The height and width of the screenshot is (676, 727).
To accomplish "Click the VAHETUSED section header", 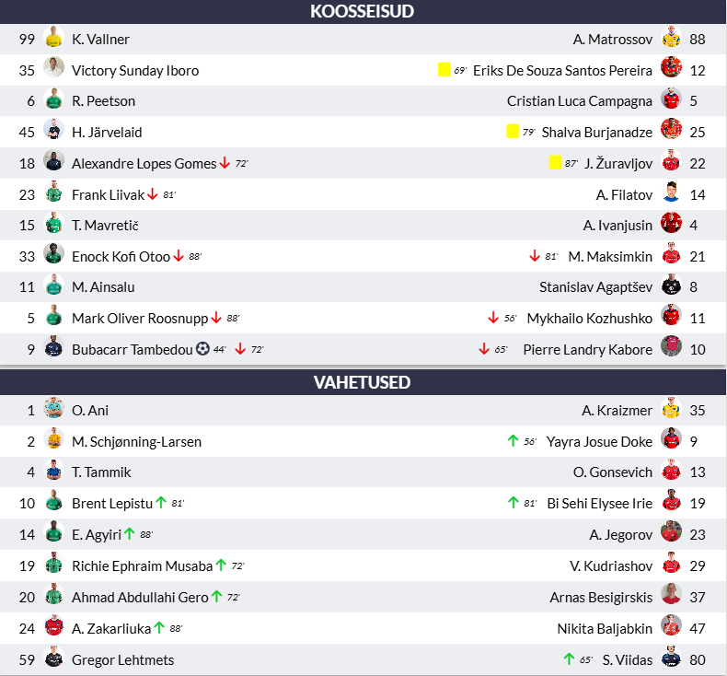I will coord(363,382).
